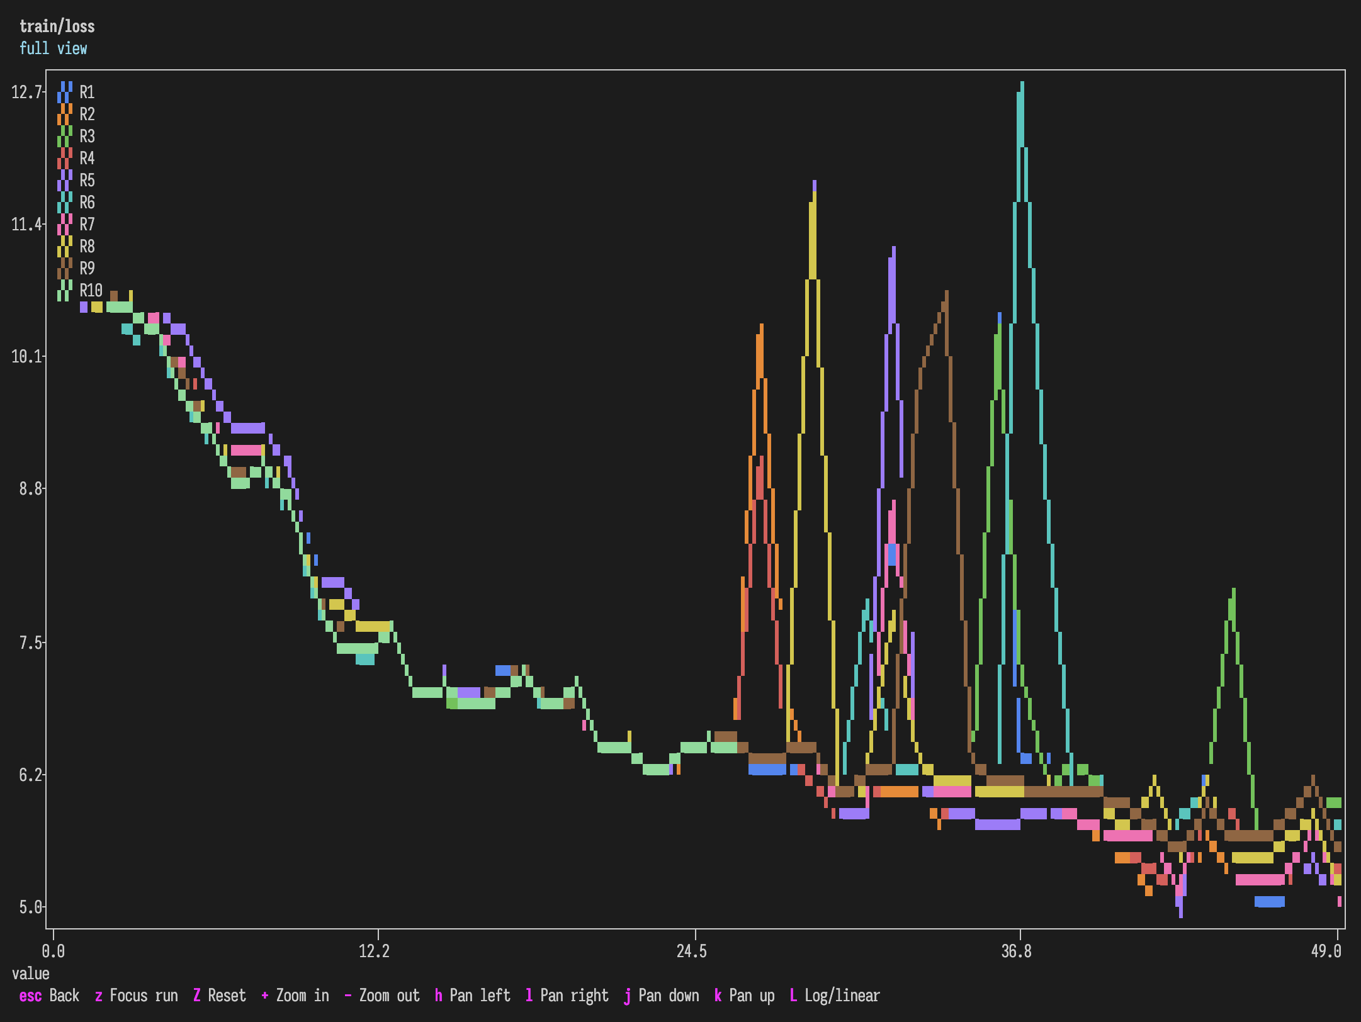Click the 12.7 y-axis tick label
This screenshot has width=1361, height=1022.
[x=26, y=93]
